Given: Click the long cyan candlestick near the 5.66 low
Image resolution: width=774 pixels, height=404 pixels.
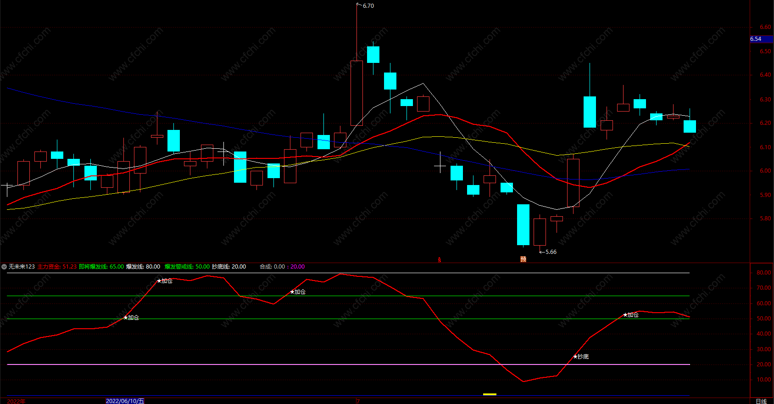Looking at the screenshot, I should pos(523,224).
